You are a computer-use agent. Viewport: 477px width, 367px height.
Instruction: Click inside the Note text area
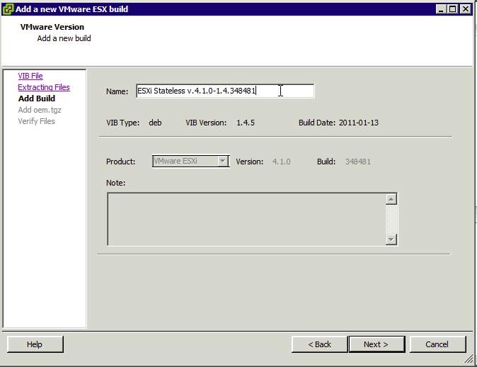[x=246, y=219]
